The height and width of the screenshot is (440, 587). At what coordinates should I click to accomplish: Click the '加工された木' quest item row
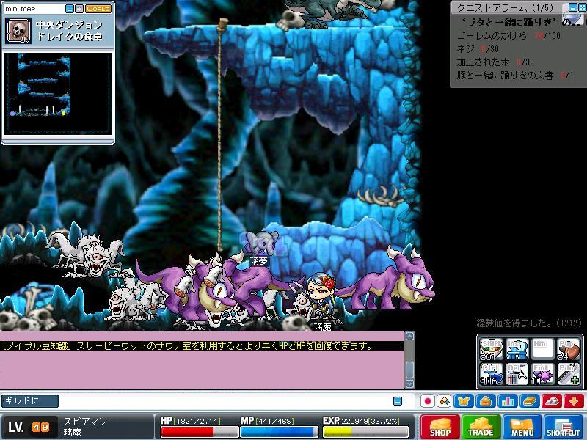click(x=495, y=62)
